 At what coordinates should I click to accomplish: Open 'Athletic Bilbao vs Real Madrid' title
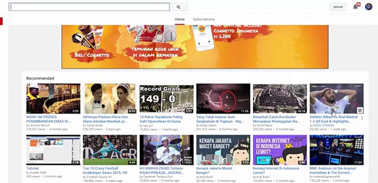(x=333, y=119)
